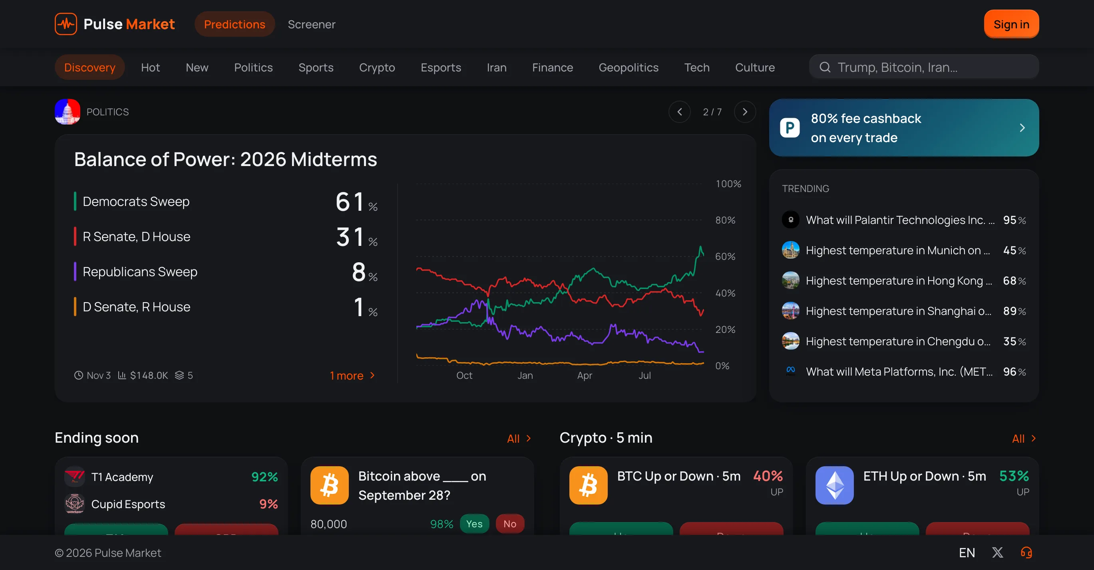Change language via EN selector
The image size is (1094, 570).
[x=967, y=552]
